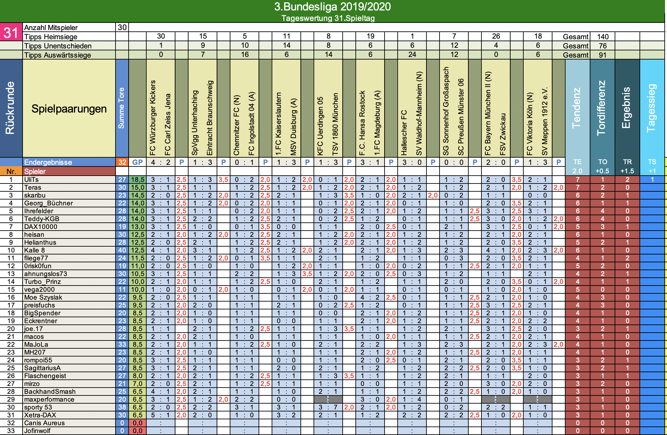The image size is (667, 435).
Task: Click 'FC Bayern München II (N)' header
Action: (488, 113)
